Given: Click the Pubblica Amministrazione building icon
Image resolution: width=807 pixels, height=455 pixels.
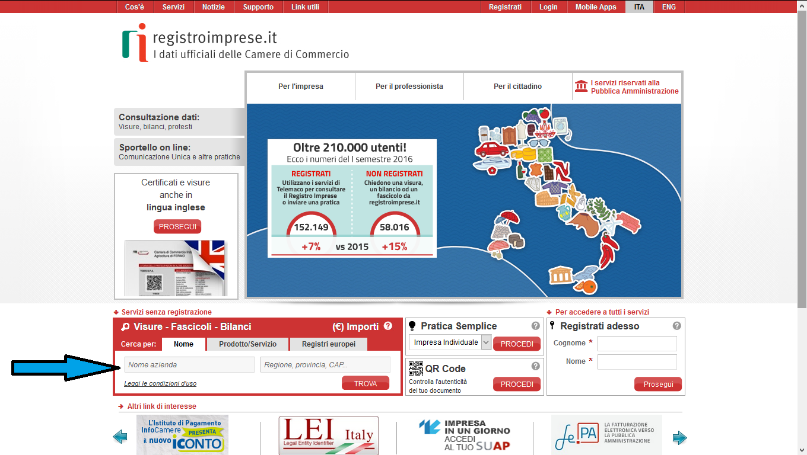Looking at the screenshot, I should click(x=581, y=86).
